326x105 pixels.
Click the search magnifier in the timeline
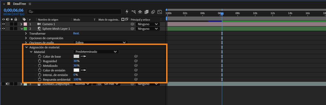coord(31,12)
